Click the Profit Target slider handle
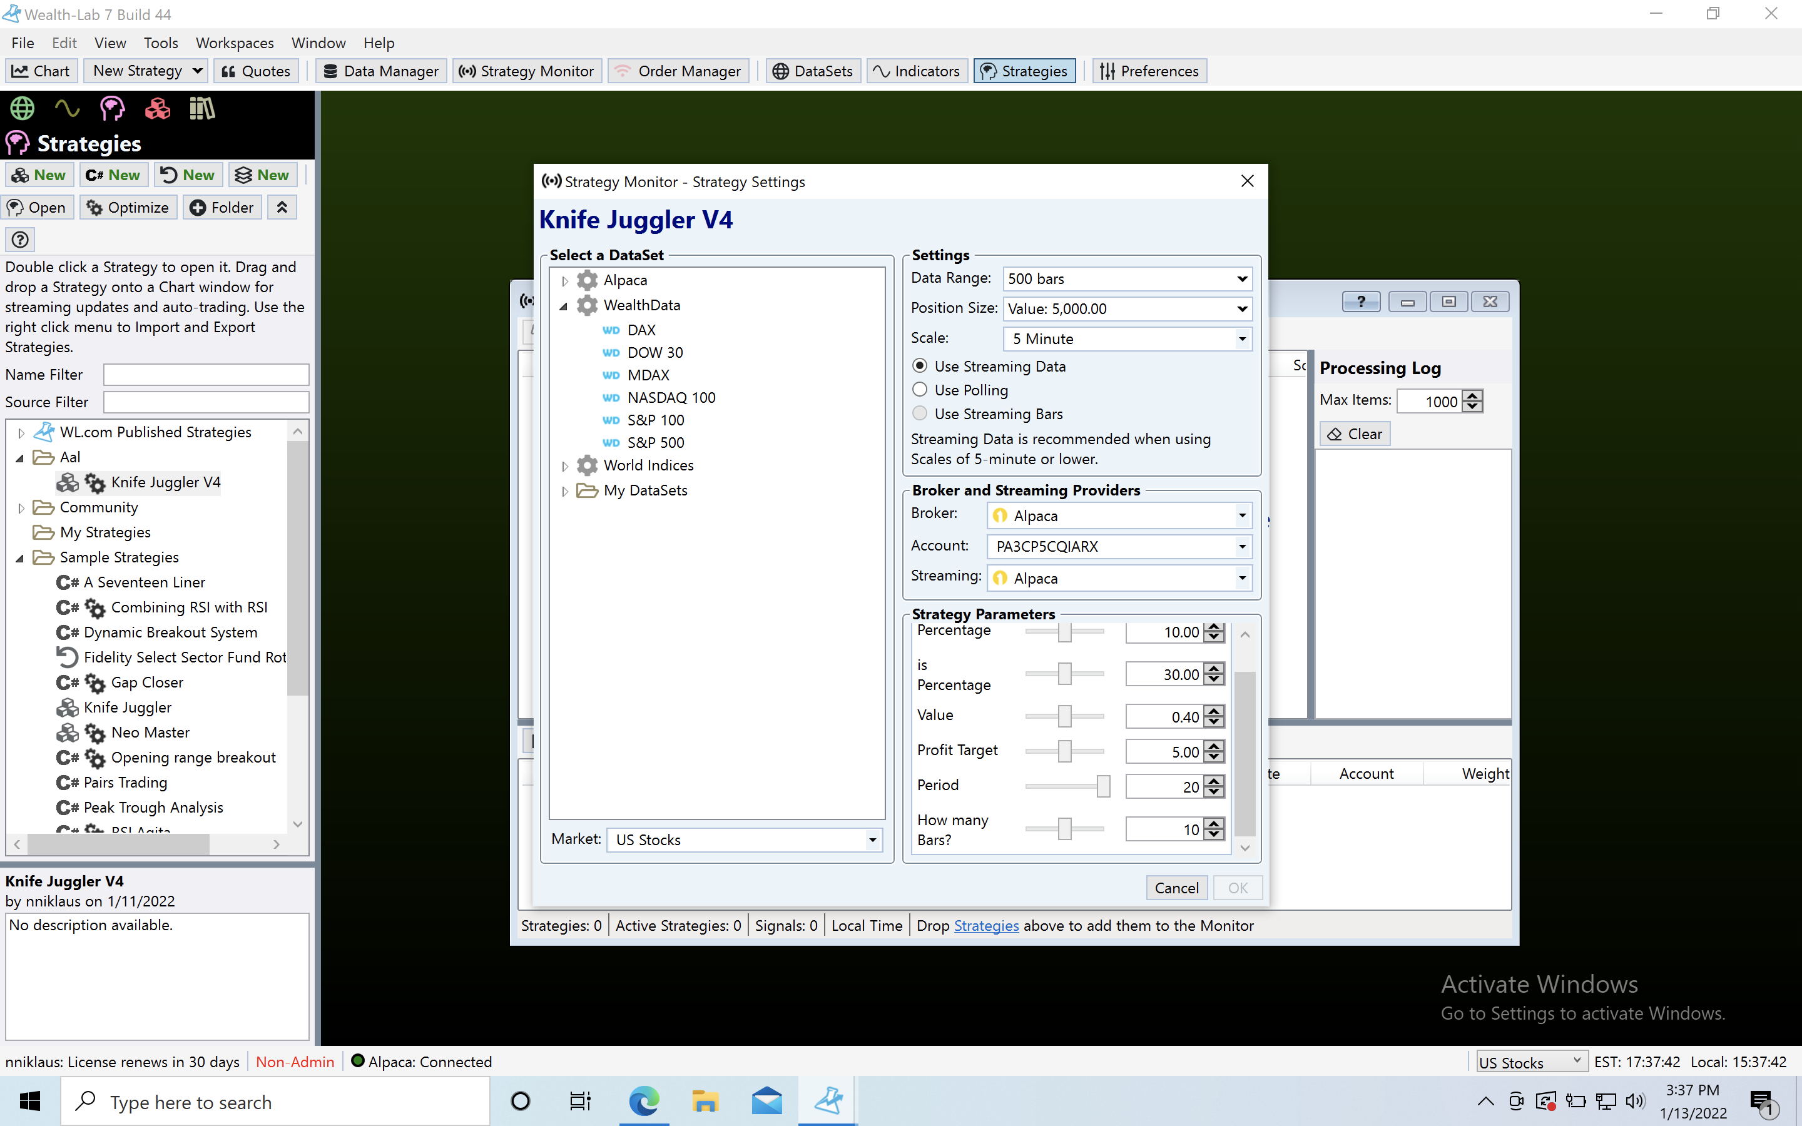This screenshot has height=1126, width=1802. coord(1065,751)
